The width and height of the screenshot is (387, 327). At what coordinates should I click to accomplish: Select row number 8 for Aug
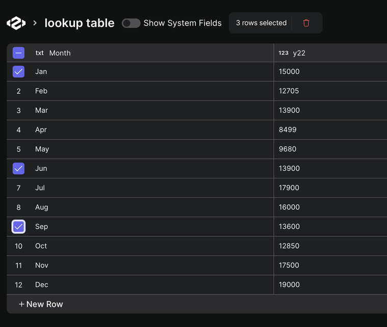pos(18,207)
